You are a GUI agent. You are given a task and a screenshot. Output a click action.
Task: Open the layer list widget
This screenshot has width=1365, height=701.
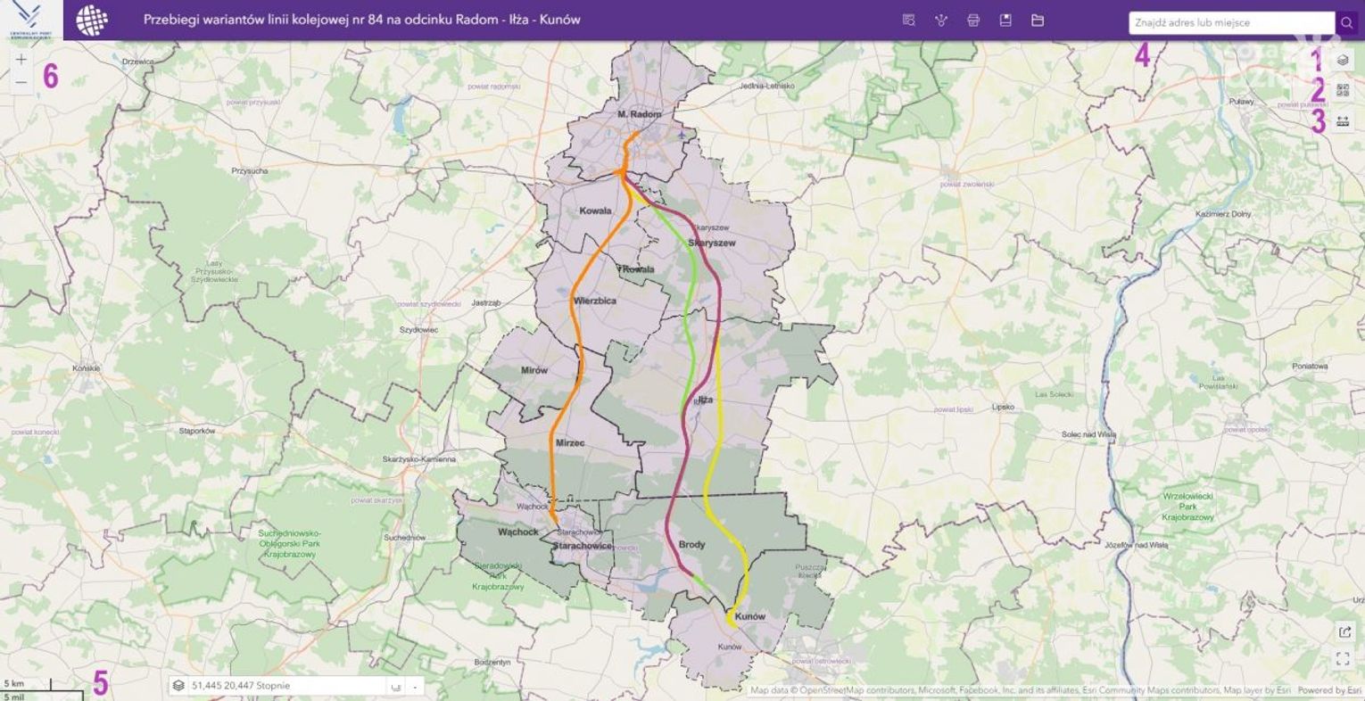coord(1343,61)
